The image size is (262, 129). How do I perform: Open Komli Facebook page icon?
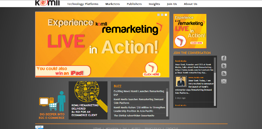(x=224, y=58)
